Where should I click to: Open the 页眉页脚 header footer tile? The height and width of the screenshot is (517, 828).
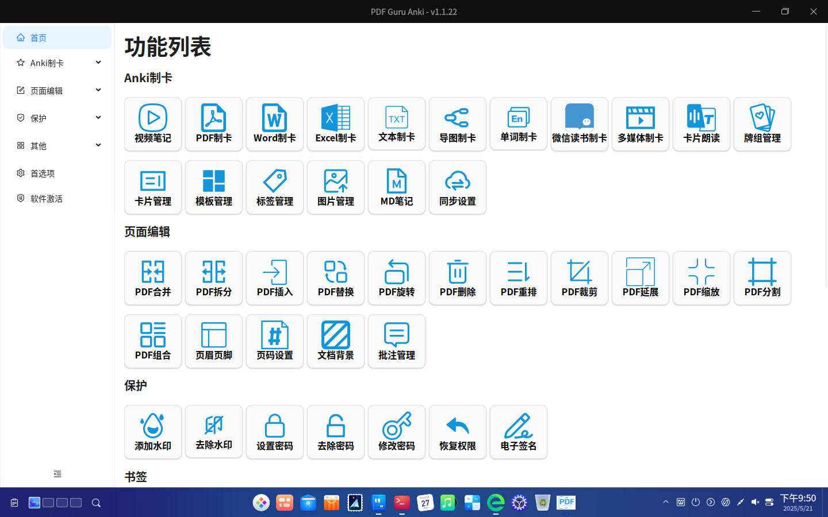point(214,341)
